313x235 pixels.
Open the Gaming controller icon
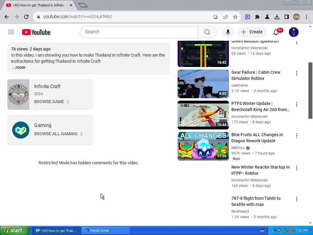point(21,130)
